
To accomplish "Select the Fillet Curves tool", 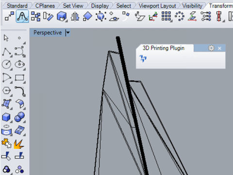I will [20, 91].
